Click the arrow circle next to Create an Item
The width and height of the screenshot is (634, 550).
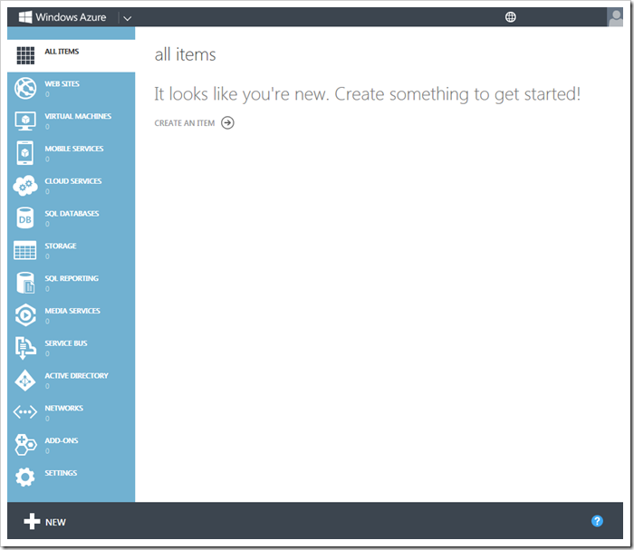click(227, 122)
